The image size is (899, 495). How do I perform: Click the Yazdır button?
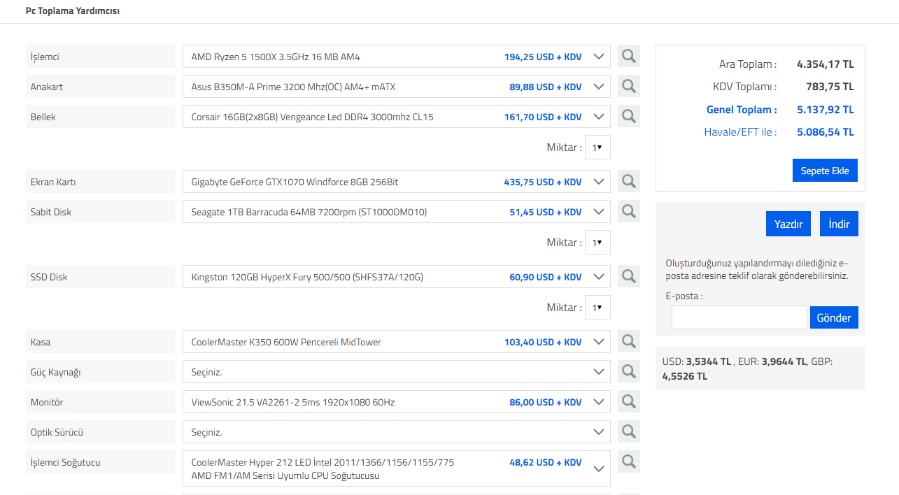(x=788, y=224)
